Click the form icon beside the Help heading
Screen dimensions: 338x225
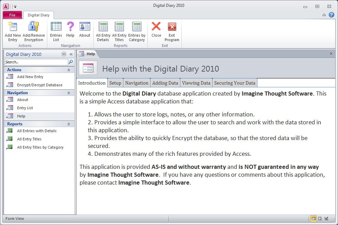point(88,68)
